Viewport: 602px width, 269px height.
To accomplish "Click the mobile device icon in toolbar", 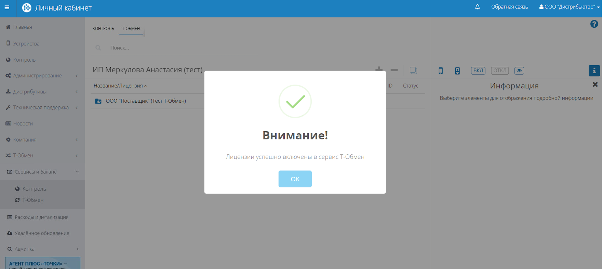I will (441, 71).
